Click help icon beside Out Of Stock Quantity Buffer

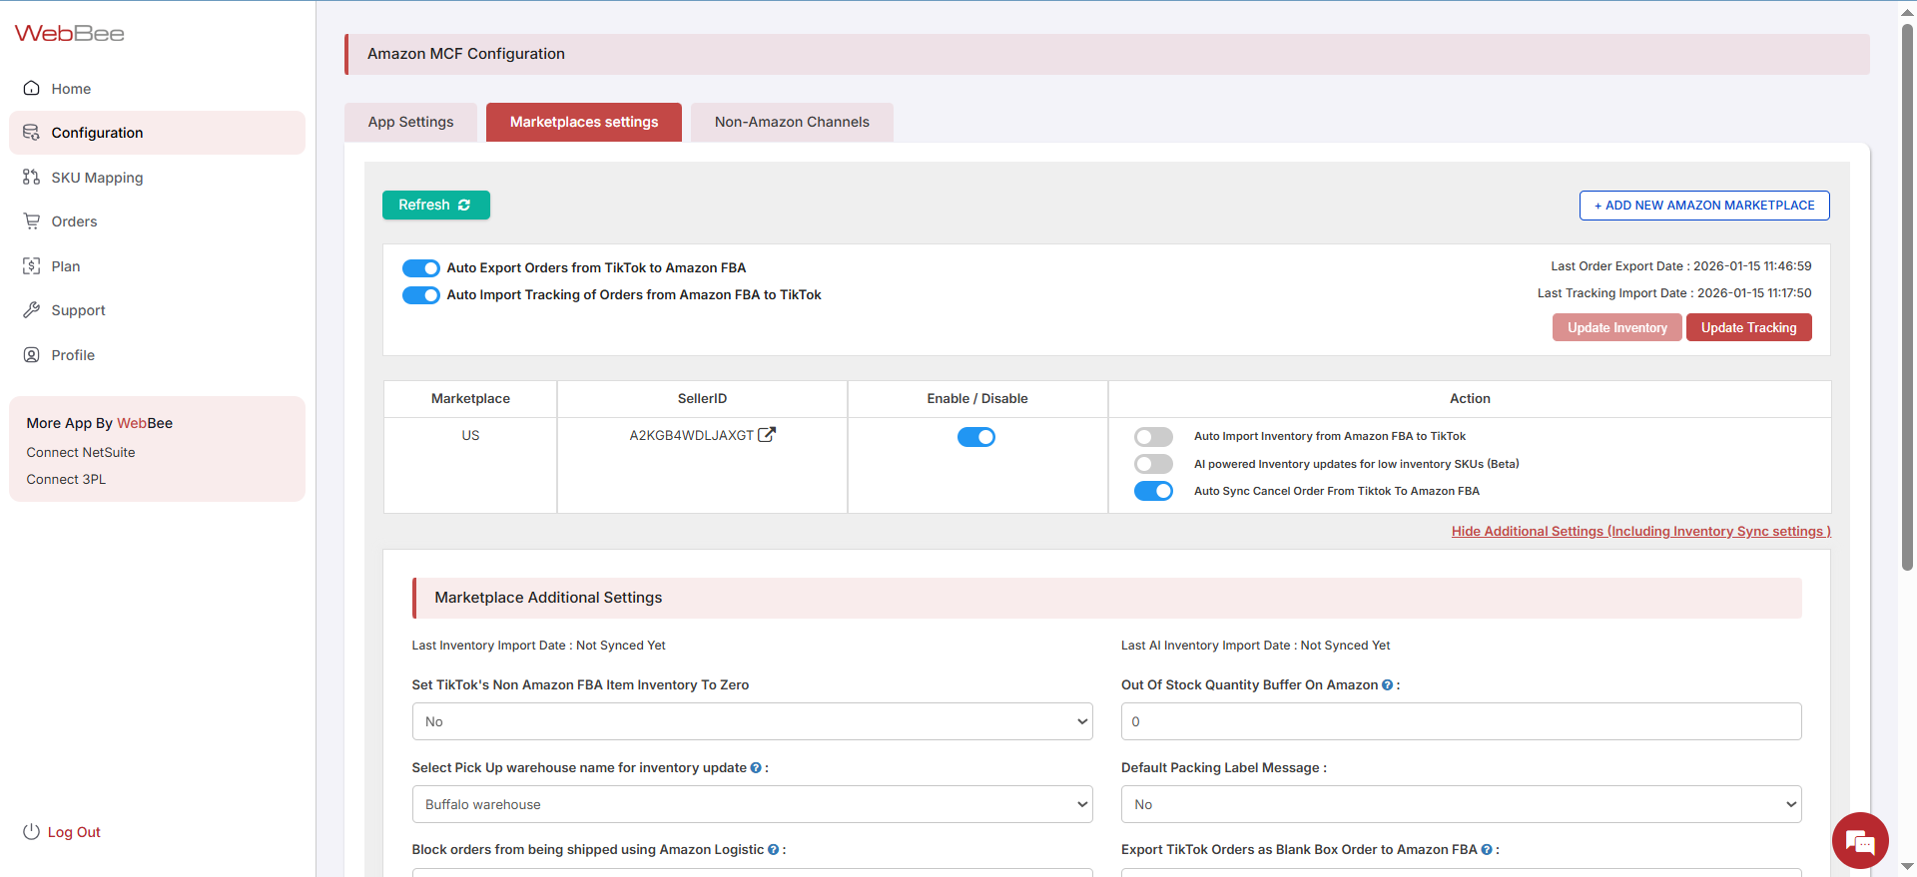[1387, 685]
